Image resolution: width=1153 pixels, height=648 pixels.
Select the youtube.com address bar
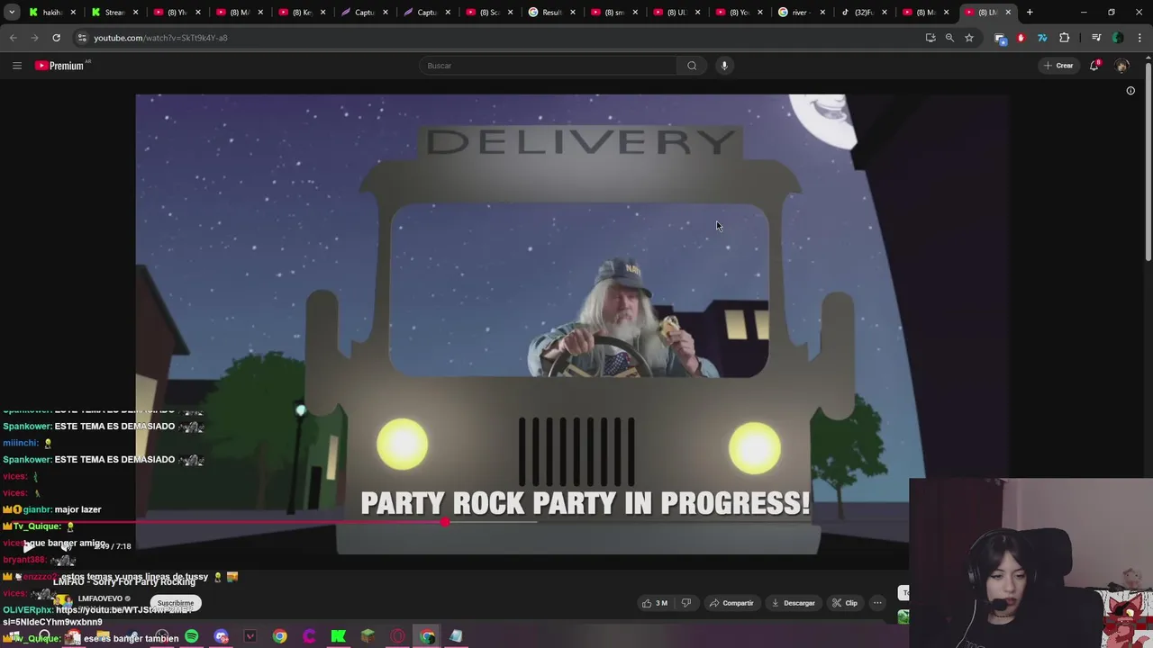(x=504, y=38)
